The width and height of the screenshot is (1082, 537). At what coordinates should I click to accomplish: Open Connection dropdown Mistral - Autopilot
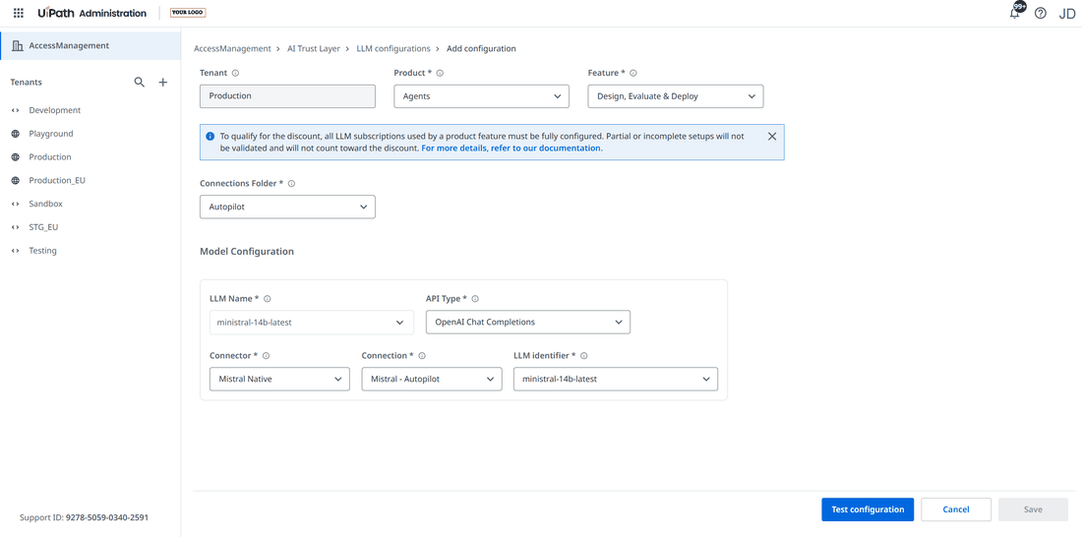tap(431, 379)
